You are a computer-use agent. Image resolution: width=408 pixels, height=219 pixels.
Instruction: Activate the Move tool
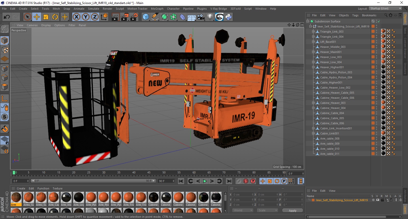coord(37,17)
